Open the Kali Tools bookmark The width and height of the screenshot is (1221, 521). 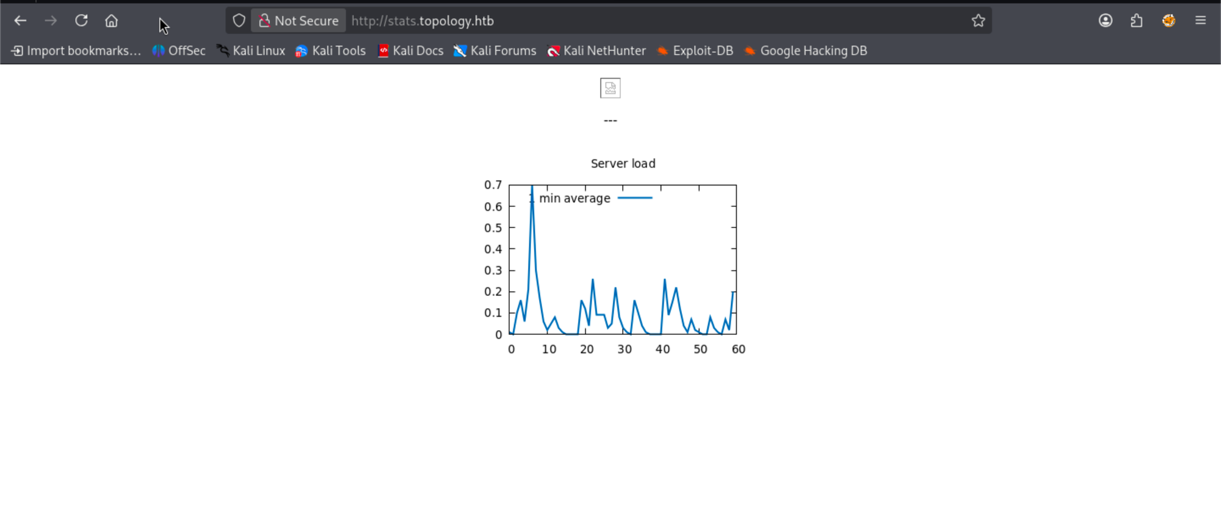(330, 51)
